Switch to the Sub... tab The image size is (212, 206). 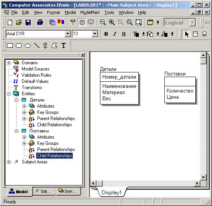44,191
